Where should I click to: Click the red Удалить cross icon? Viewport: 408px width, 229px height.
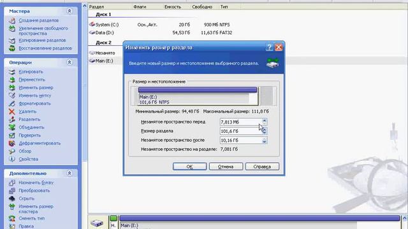click(12, 111)
